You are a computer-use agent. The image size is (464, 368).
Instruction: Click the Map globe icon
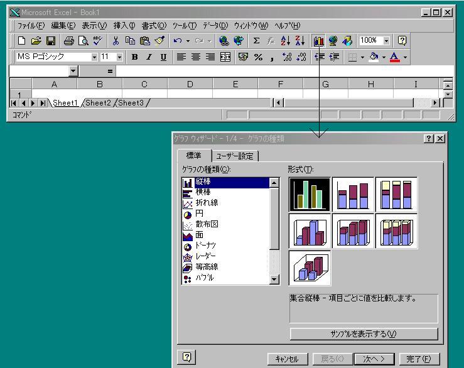pos(333,41)
